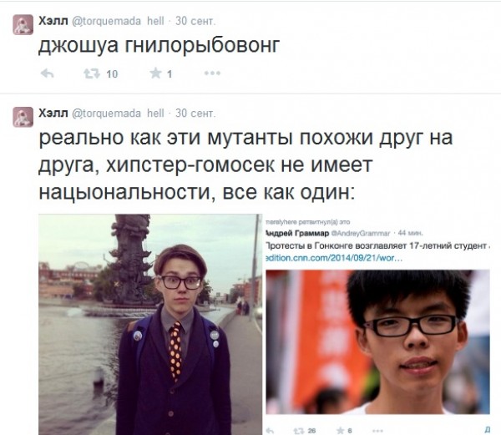The height and width of the screenshot is (435, 501).
Task: Retweet the first tweet
Action: pos(92,73)
